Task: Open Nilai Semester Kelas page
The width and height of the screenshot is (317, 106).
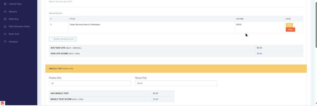Action: (x=19, y=27)
